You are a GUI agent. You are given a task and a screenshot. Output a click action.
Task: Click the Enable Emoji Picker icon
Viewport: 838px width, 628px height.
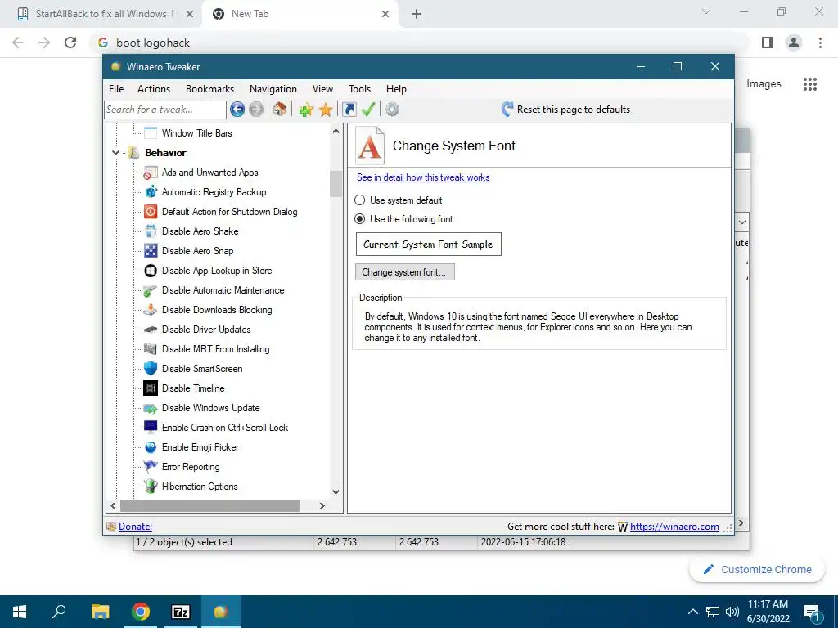click(x=151, y=447)
